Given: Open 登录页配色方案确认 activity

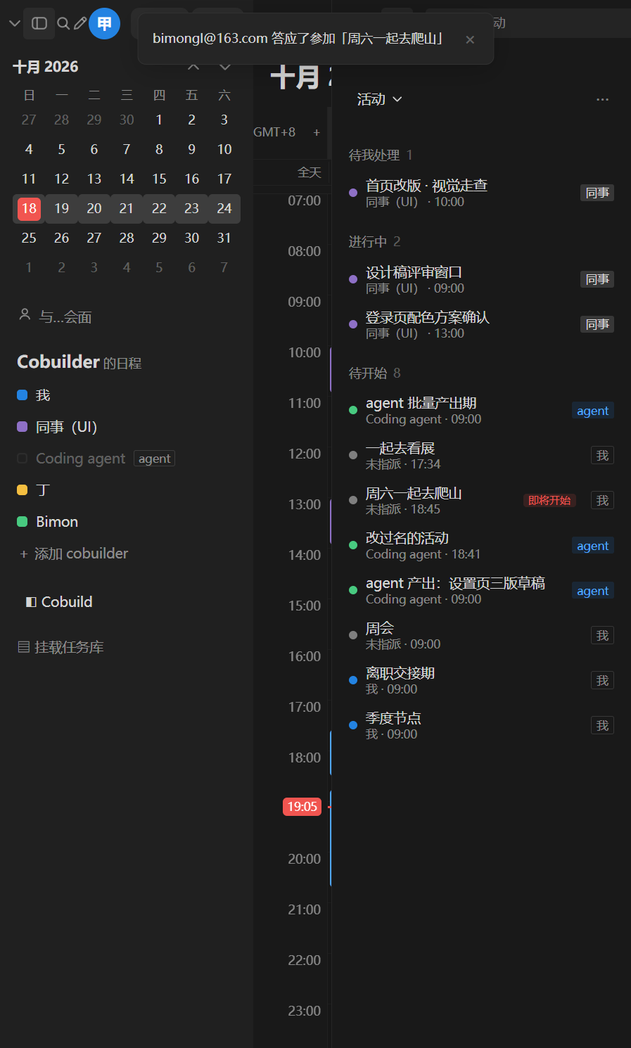Looking at the screenshot, I should click(x=481, y=324).
